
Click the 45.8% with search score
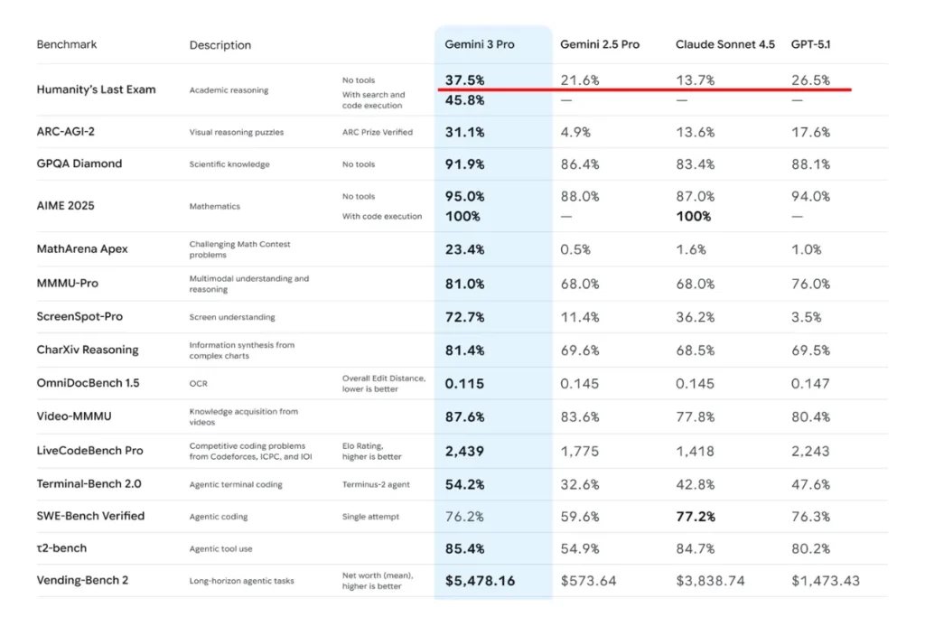point(464,100)
